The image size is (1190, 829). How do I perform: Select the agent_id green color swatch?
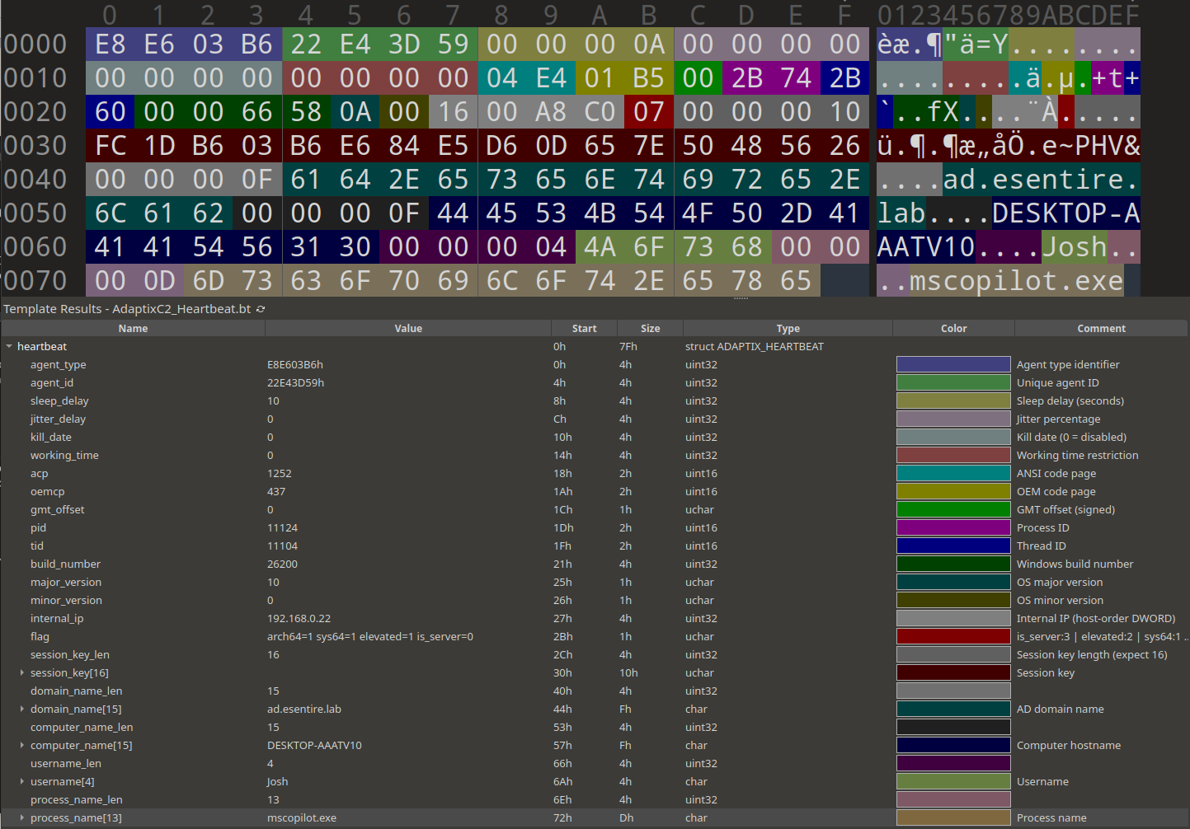(953, 382)
